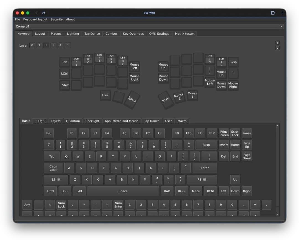Open the Macros tab

(x=56, y=33)
